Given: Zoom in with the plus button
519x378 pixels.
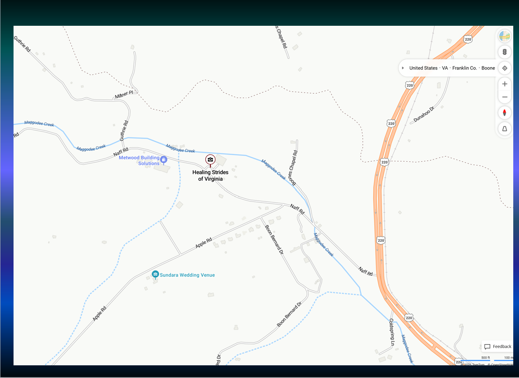Looking at the screenshot, I should (505, 84).
